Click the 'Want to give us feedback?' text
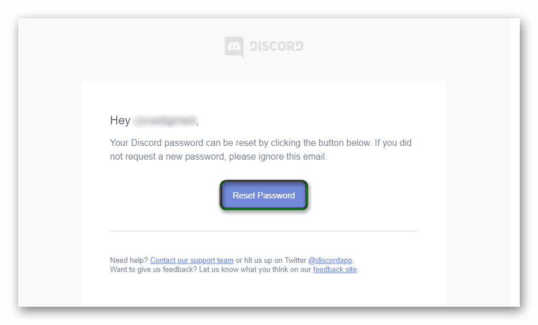The image size is (538, 325). (153, 270)
